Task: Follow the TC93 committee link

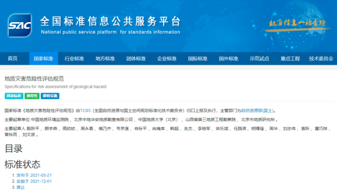Action: click(x=85, y=110)
